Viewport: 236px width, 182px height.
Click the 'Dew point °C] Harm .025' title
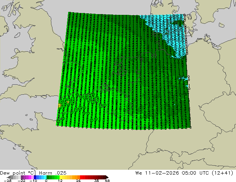(33, 173)
